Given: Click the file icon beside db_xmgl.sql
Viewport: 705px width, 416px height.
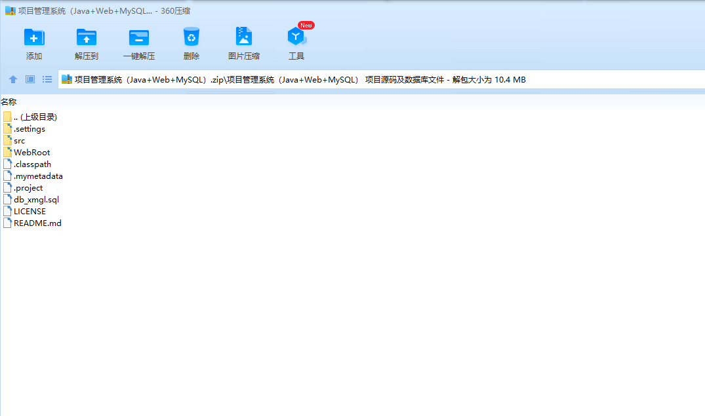Looking at the screenshot, I should point(7,199).
